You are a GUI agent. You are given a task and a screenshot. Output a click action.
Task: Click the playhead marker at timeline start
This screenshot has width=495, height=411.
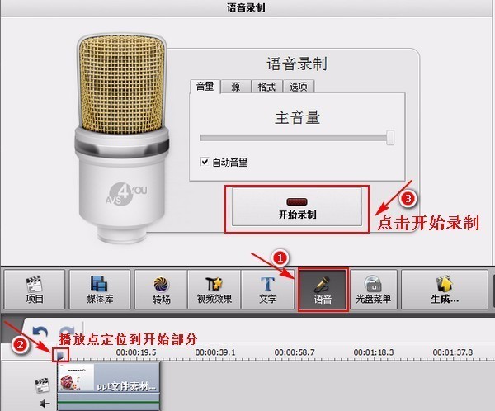(x=60, y=356)
